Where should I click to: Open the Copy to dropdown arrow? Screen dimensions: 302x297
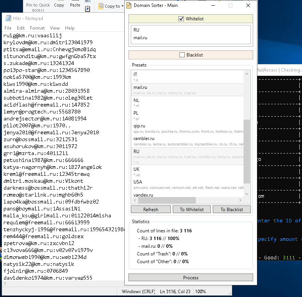(122, 6)
